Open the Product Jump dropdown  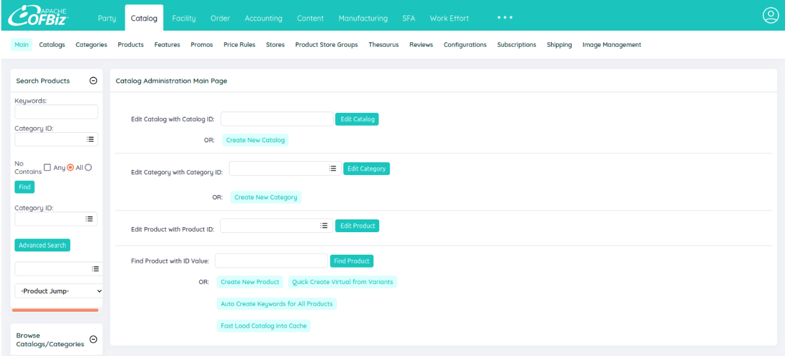59,291
